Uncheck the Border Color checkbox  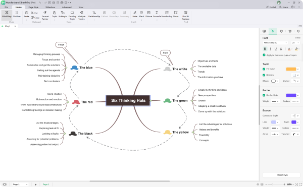pos(264,95)
